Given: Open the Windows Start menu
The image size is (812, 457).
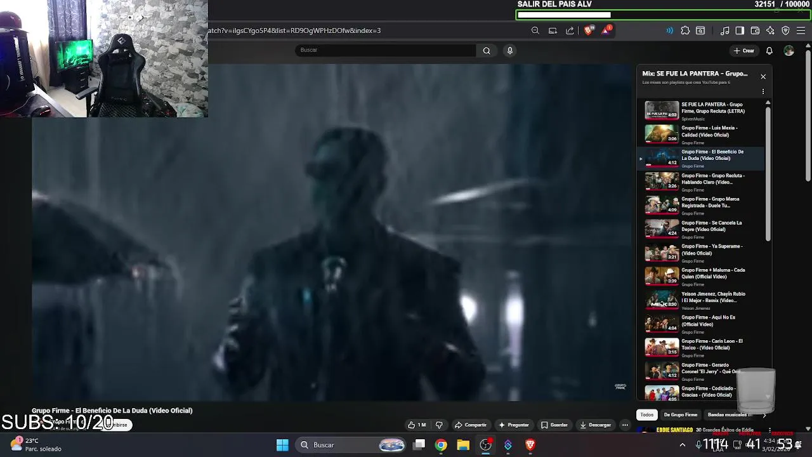Looking at the screenshot, I should click(283, 445).
